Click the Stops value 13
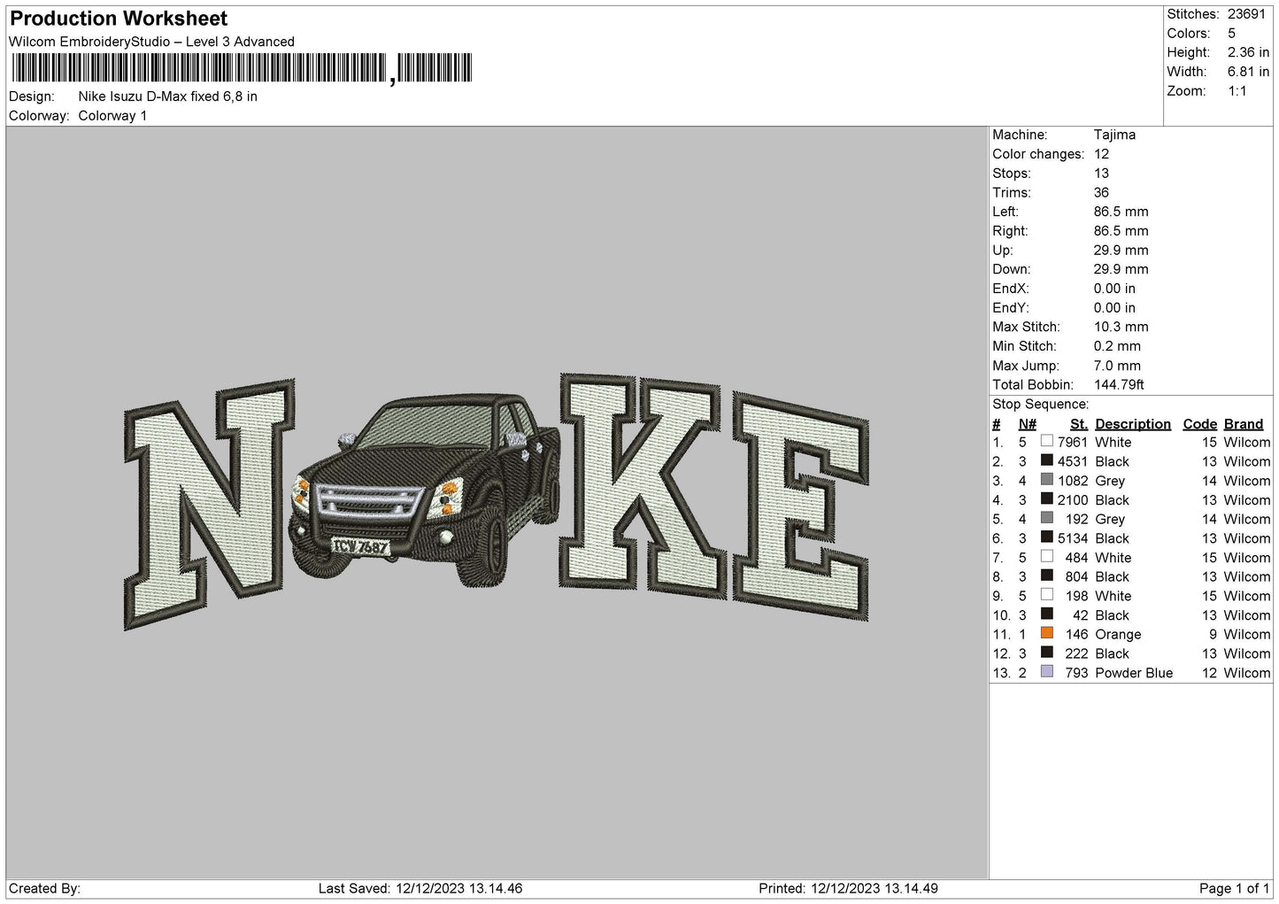Viewport: 1279px width, 904px height. pos(1101,174)
